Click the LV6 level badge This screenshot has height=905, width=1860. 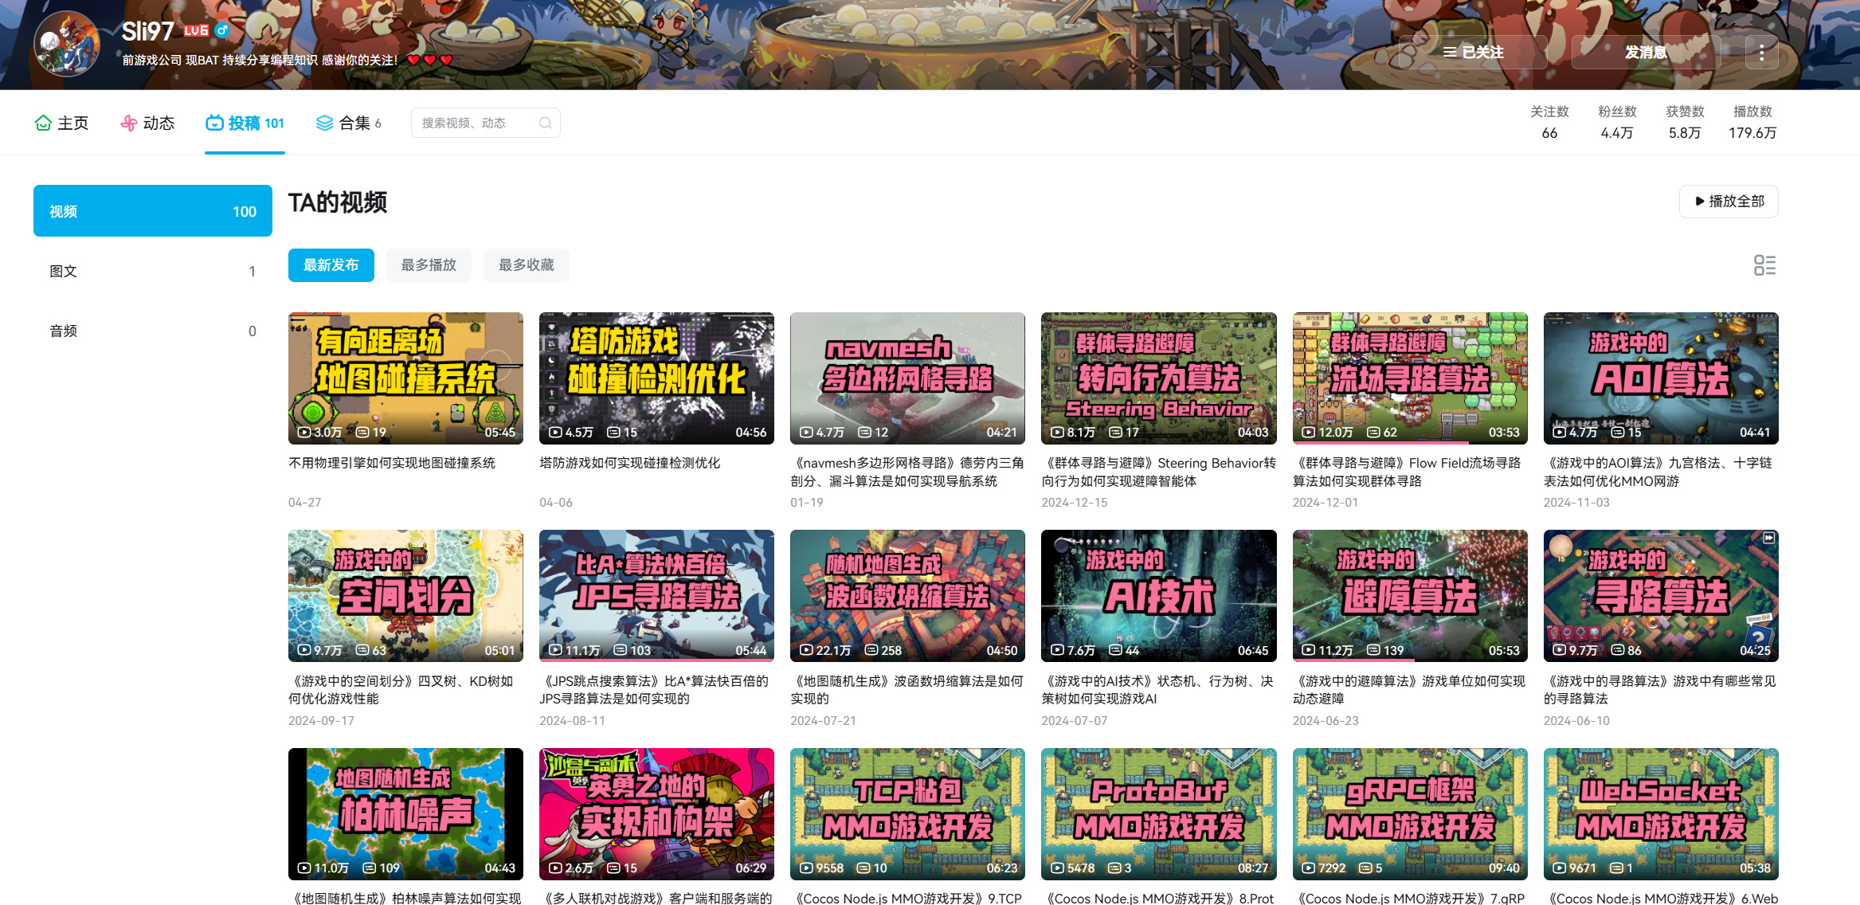[x=196, y=31]
